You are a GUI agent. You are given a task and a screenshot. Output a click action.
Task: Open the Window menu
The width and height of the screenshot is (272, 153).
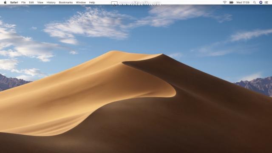pyautogui.click(x=81, y=3)
